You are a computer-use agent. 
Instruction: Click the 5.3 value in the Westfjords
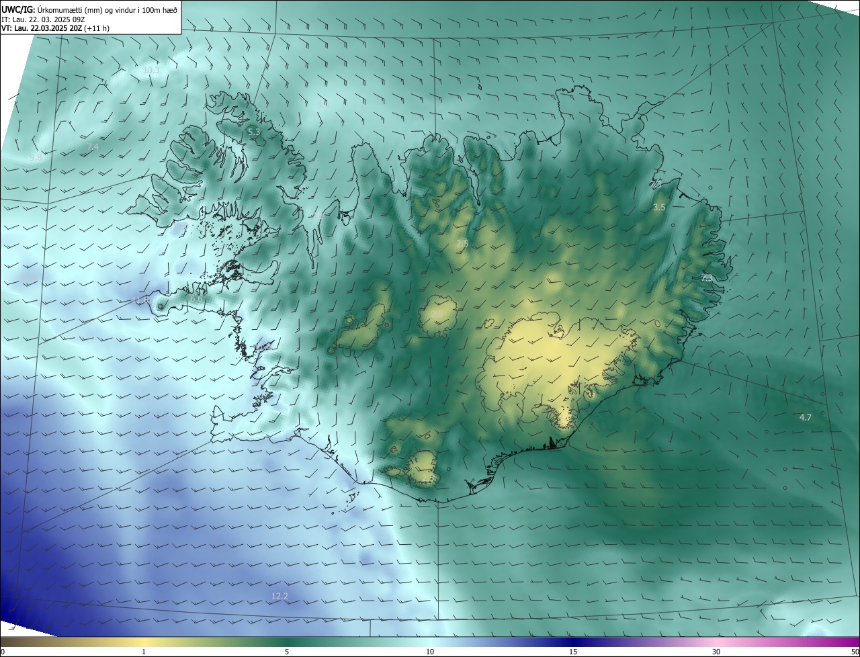pos(254,133)
